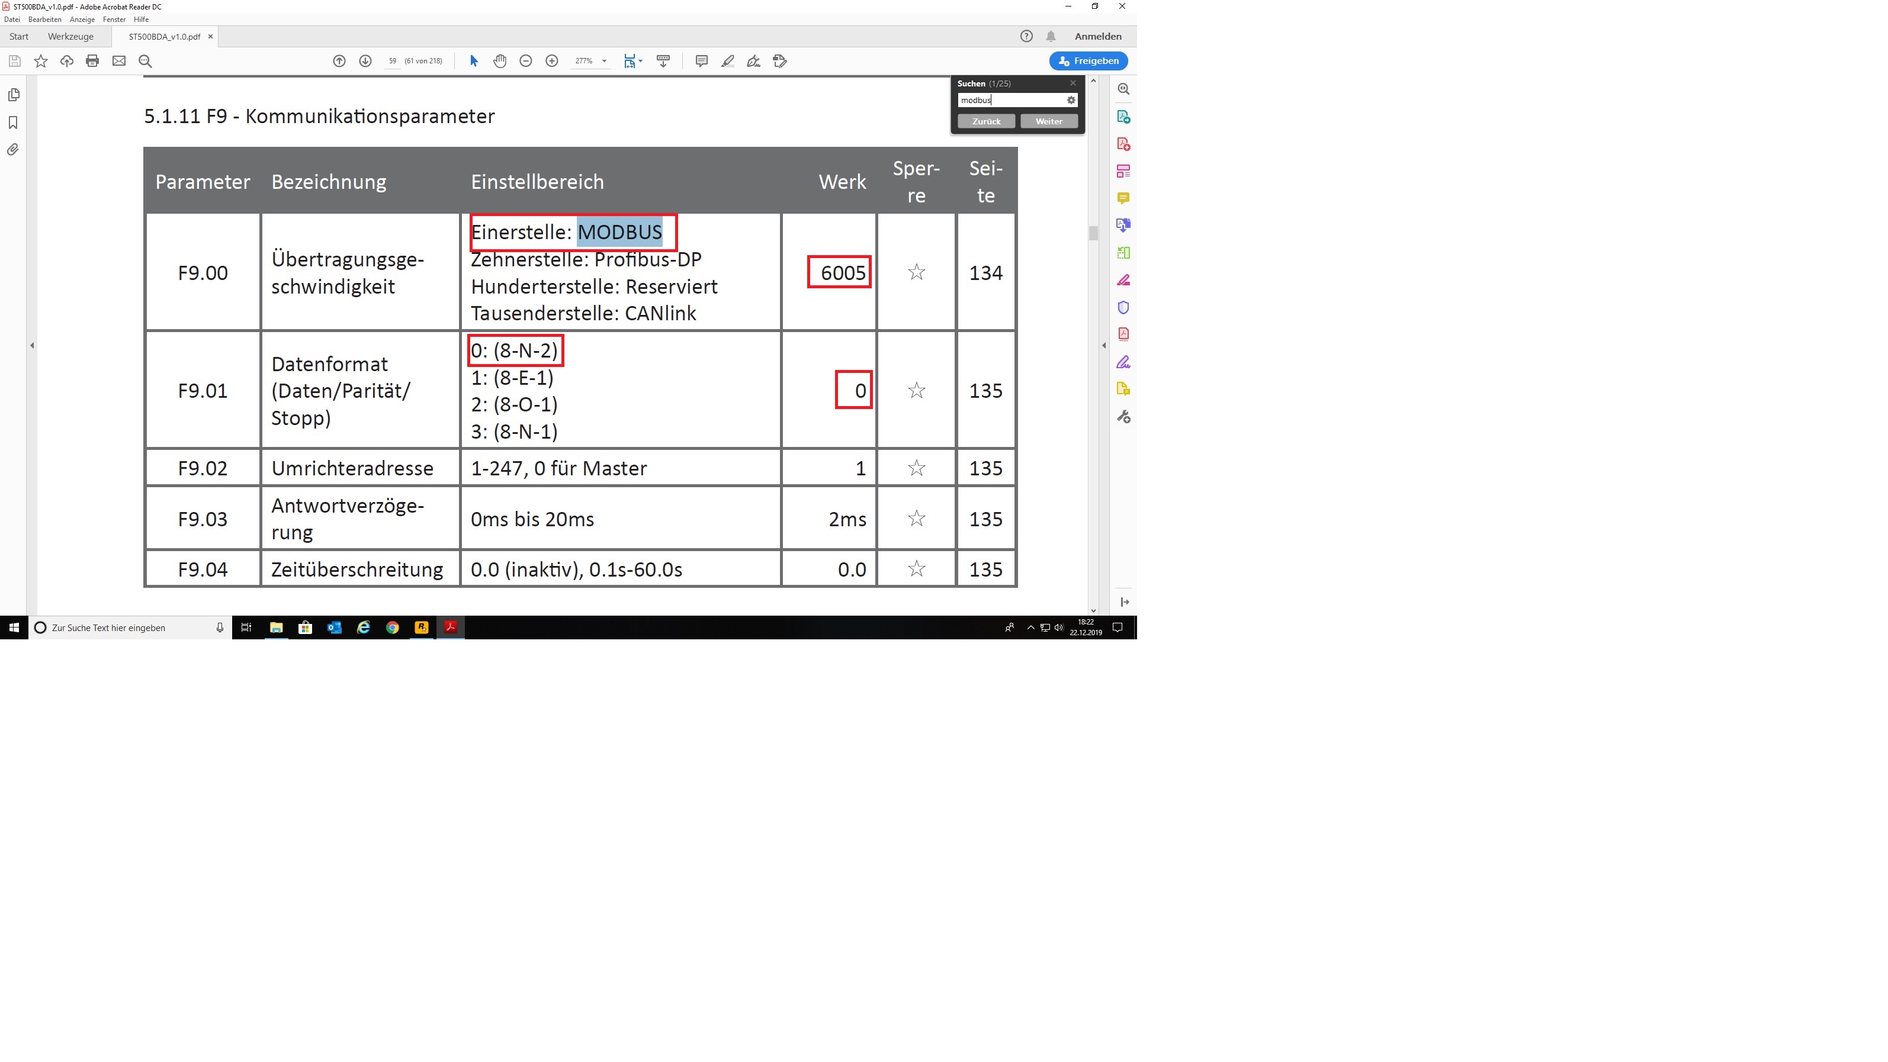Viewport: 1888px width, 1062px height.
Task: Open the Send for comments tool
Action: tap(1123, 389)
